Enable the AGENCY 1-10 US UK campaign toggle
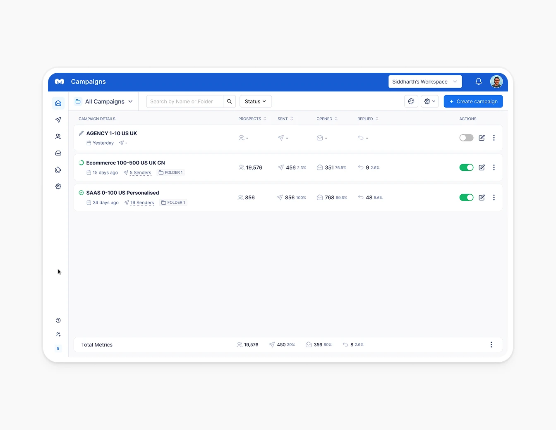 coord(466,138)
